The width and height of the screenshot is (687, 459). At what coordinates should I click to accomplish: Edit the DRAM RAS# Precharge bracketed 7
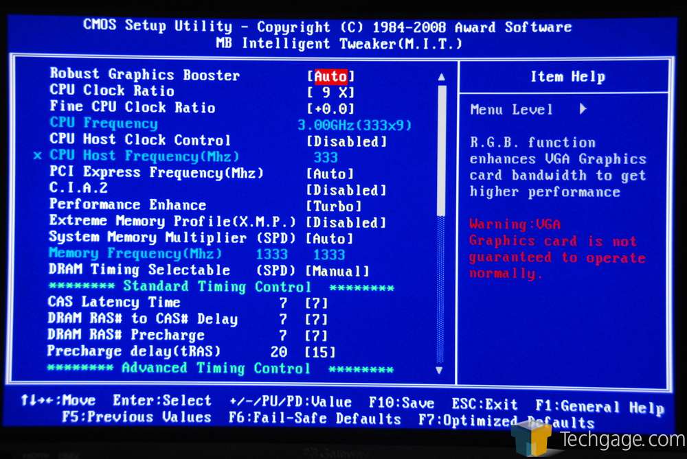tap(316, 336)
